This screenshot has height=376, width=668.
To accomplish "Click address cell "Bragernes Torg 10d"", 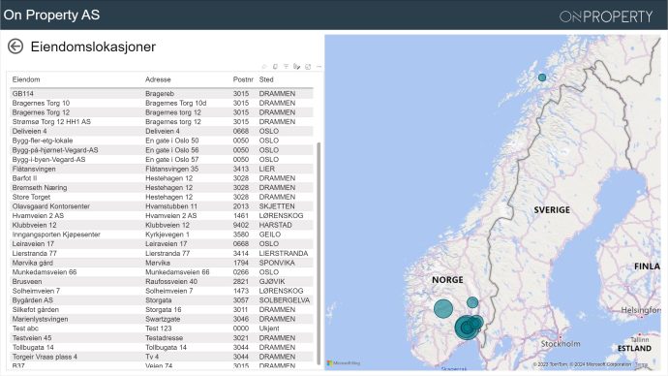I will pyautogui.click(x=175, y=103).
